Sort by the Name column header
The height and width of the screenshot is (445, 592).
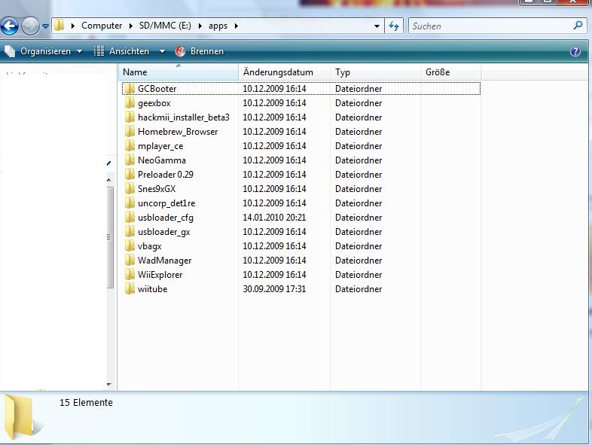179,72
